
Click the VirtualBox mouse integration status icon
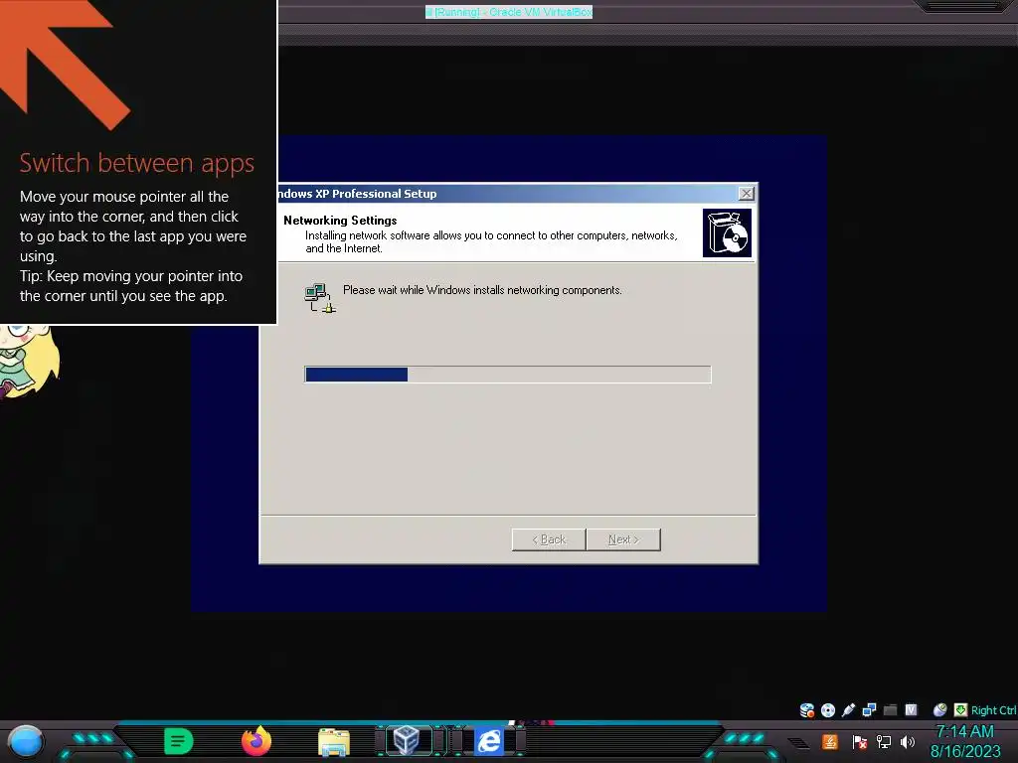939,709
